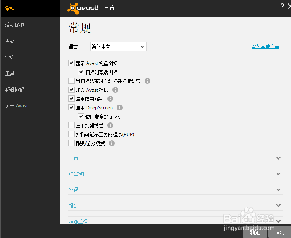Viewport: 291px width, 238px height.
Task: Confirm settings with 确定 button
Action: 255,232
